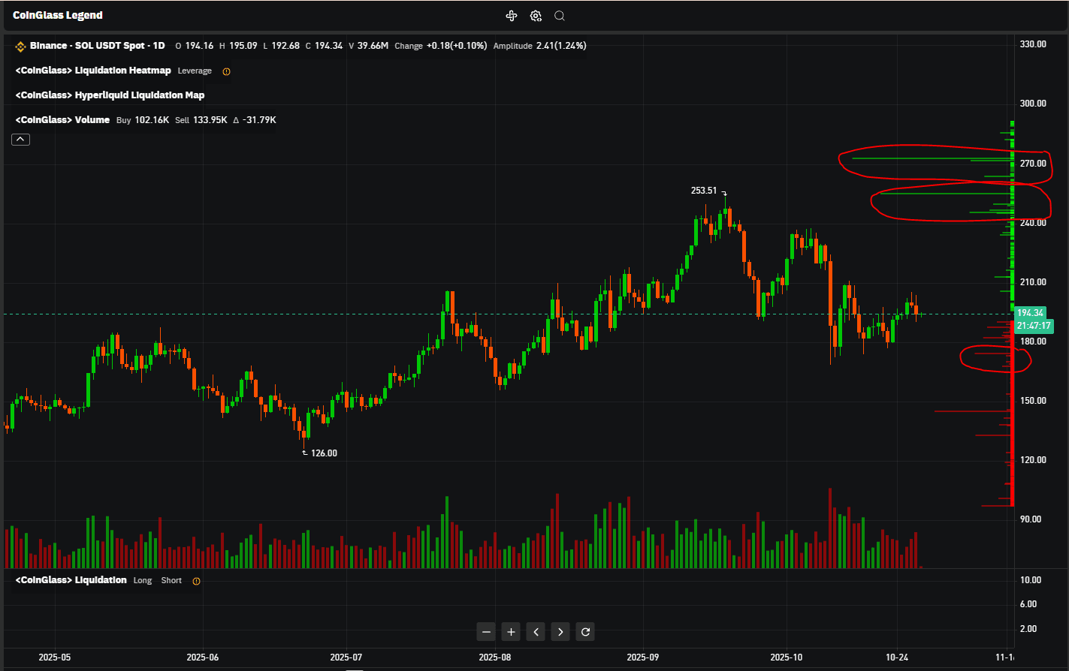Open info icon beside Liquidation Long Short
The height and width of the screenshot is (671, 1069).
pos(196,581)
